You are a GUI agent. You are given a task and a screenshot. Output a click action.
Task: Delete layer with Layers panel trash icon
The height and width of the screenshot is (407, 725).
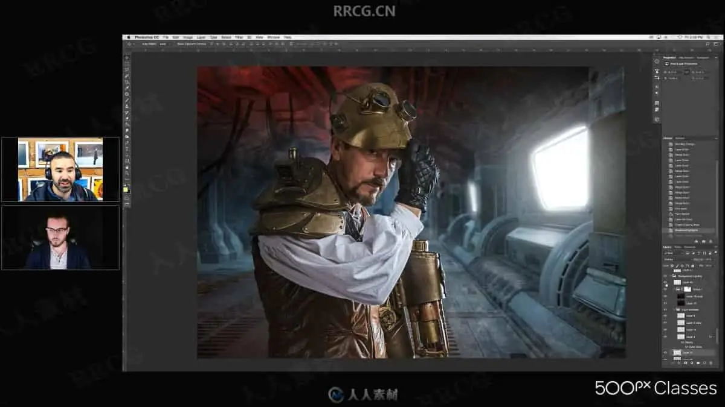click(x=711, y=363)
